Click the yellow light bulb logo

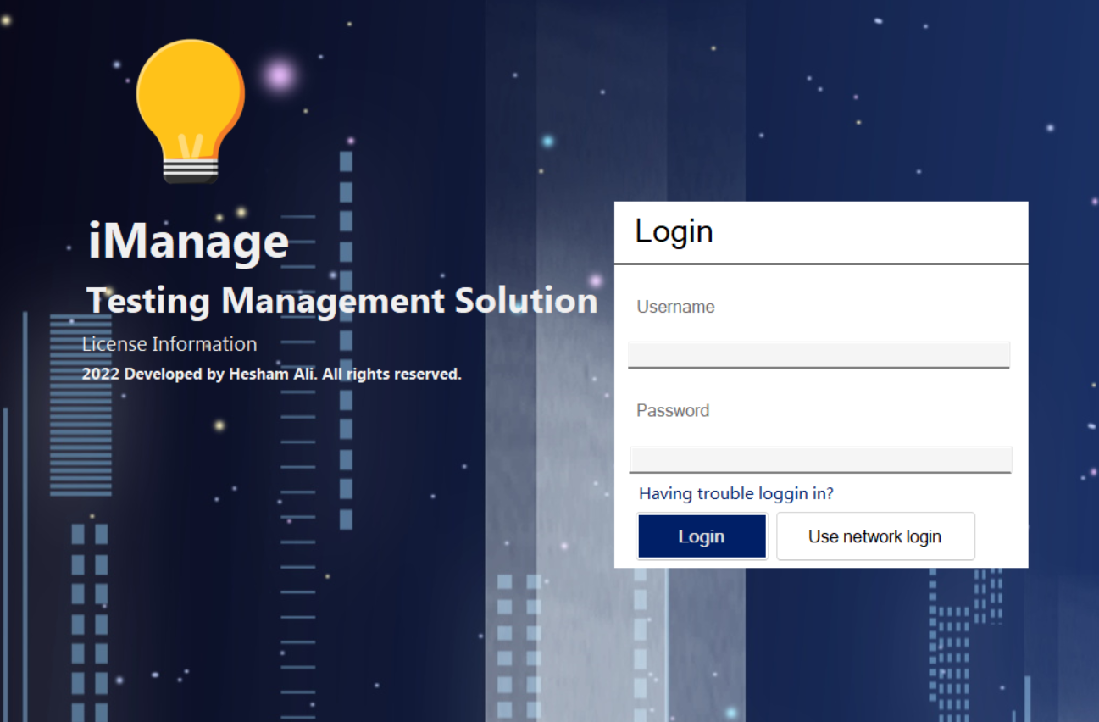pos(191,102)
